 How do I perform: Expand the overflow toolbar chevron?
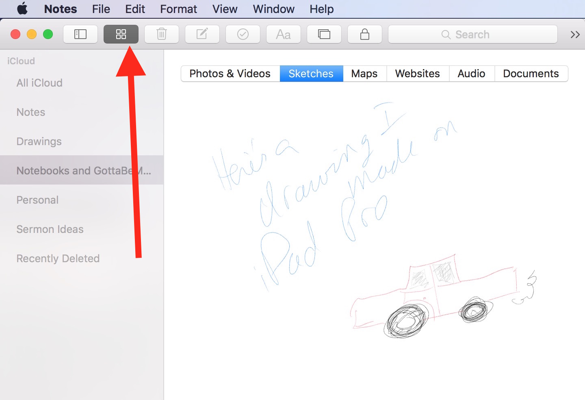tap(574, 34)
